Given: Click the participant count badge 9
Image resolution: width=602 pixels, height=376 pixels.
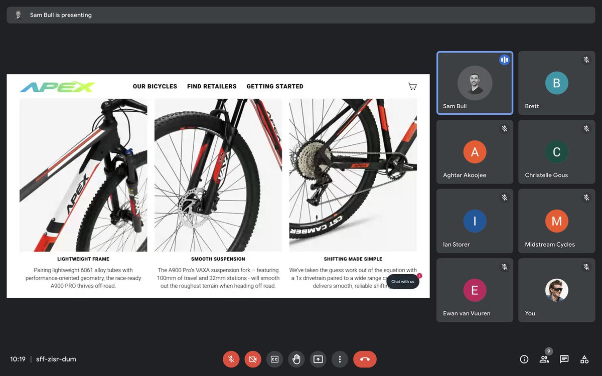Looking at the screenshot, I should [549, 351].
